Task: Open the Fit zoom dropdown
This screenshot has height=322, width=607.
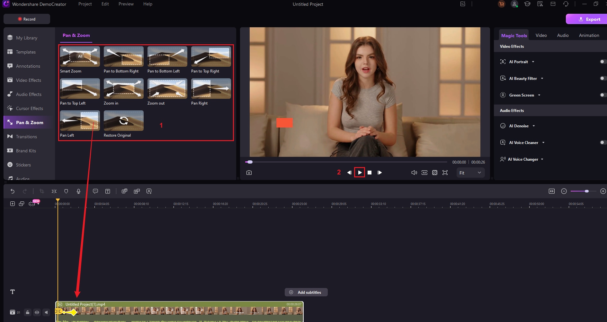Action: 470,173
